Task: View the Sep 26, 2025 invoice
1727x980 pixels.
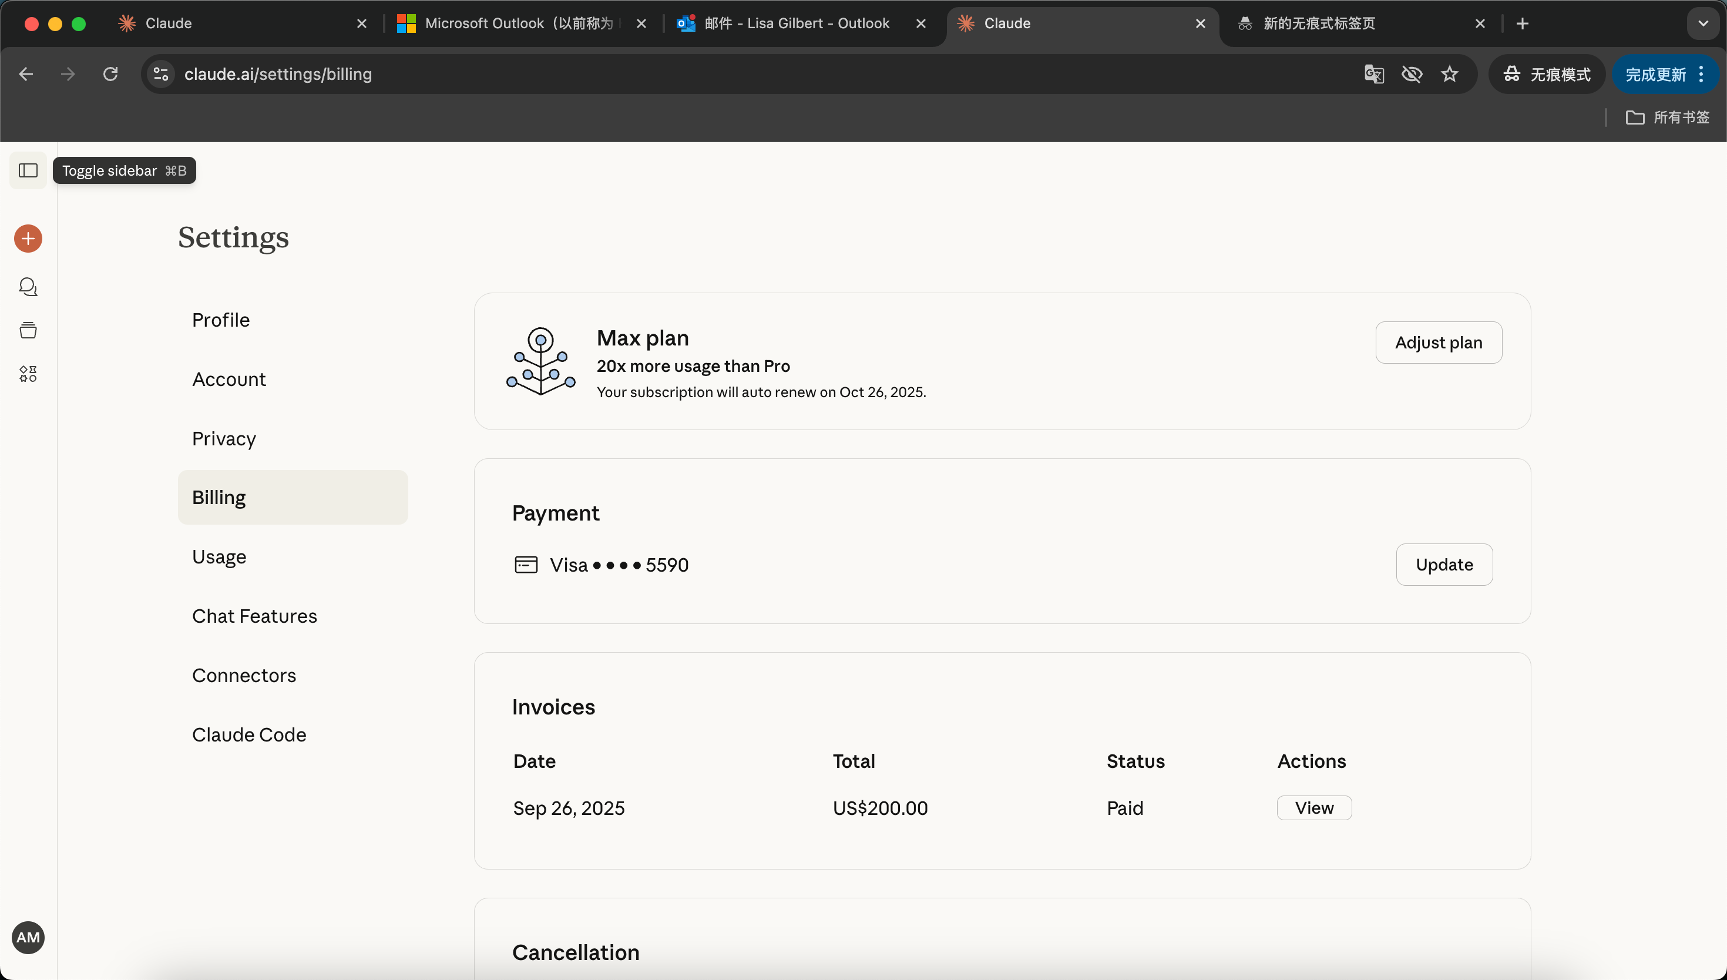Action: [x=1313, y=808]
